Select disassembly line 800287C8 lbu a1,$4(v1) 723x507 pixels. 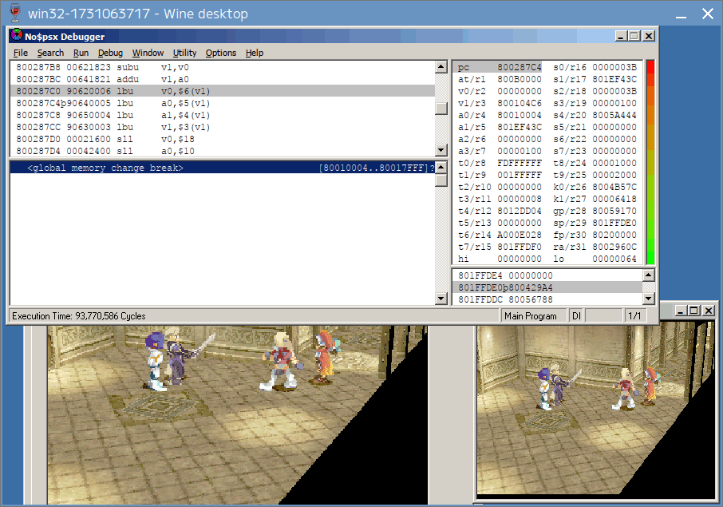point(223,115)
